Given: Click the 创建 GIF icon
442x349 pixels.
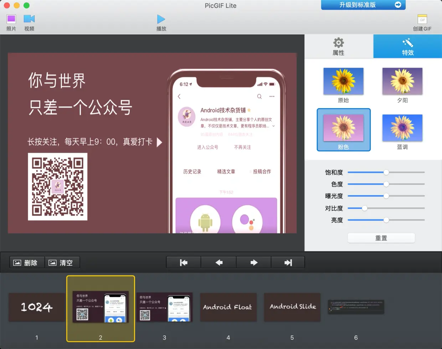Looking at the screenshot, I should click(422, 19).
